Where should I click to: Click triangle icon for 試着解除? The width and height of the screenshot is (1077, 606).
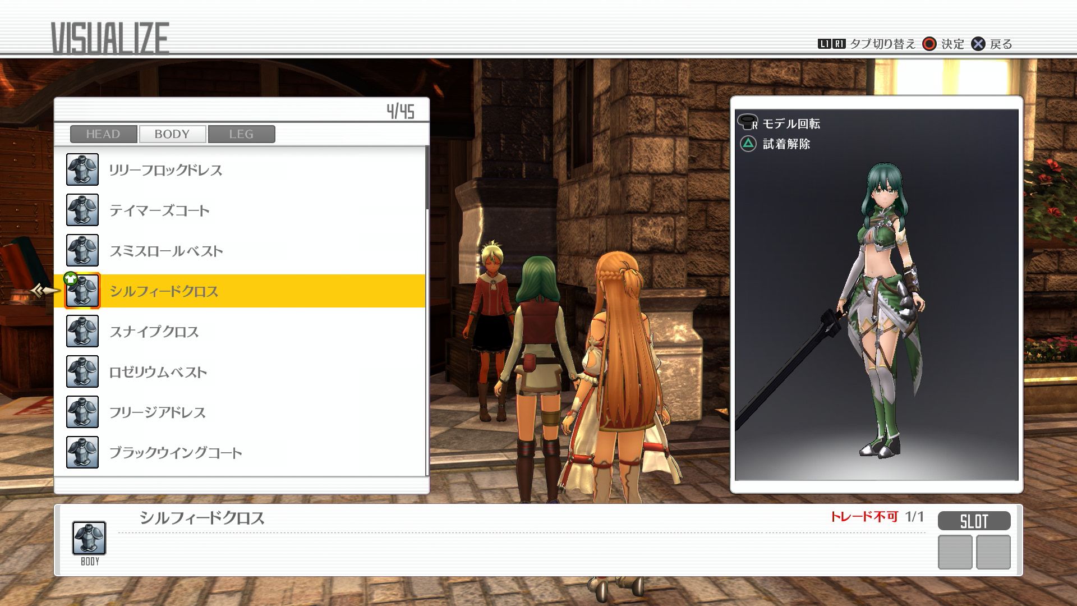[x=748, y=144]
